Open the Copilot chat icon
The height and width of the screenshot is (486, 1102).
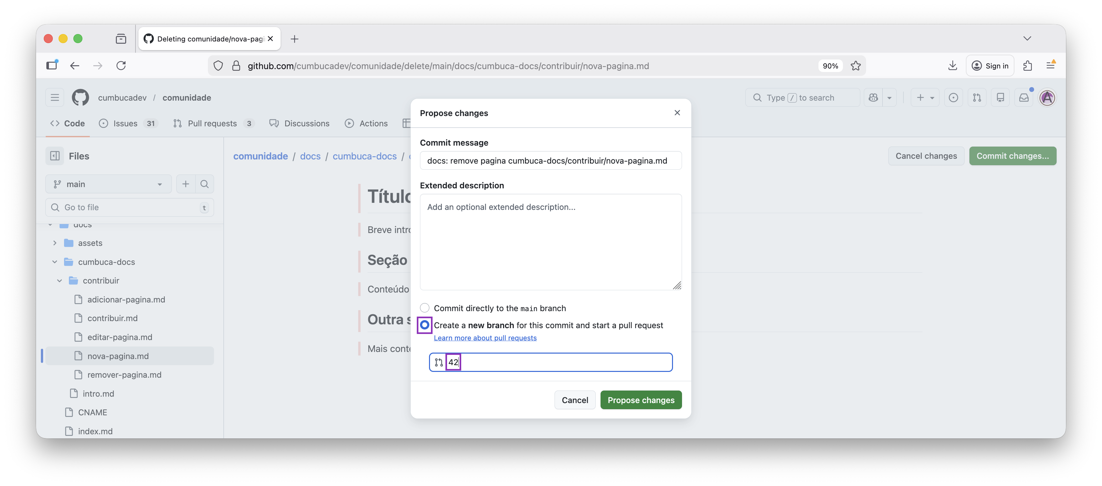point(873,98)
